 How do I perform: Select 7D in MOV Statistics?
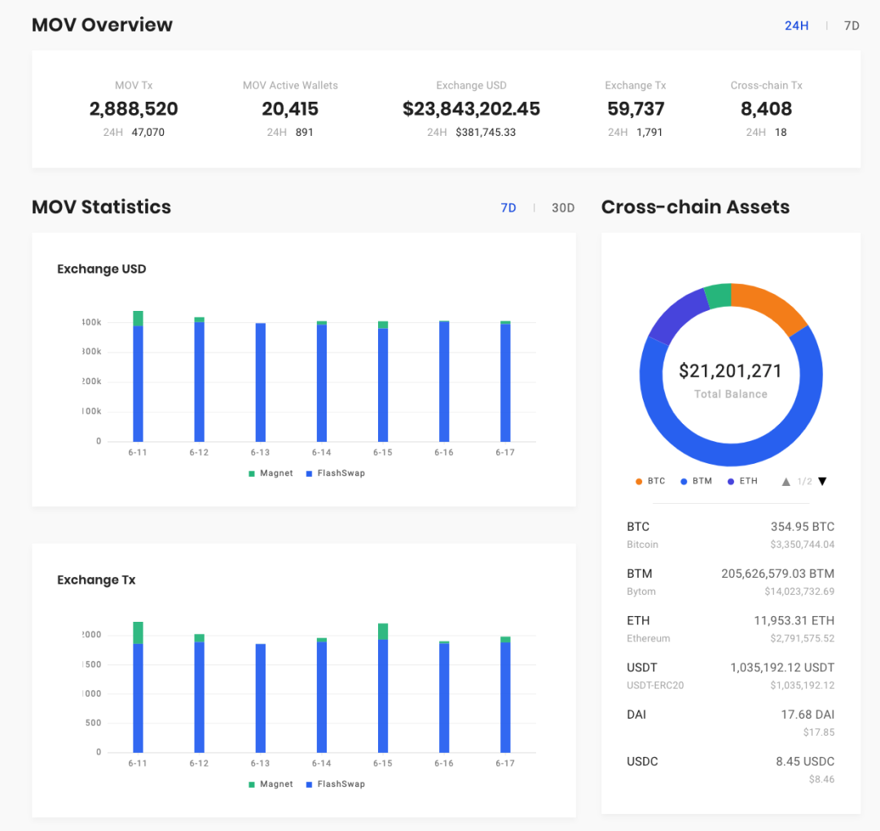coord(508,208)
